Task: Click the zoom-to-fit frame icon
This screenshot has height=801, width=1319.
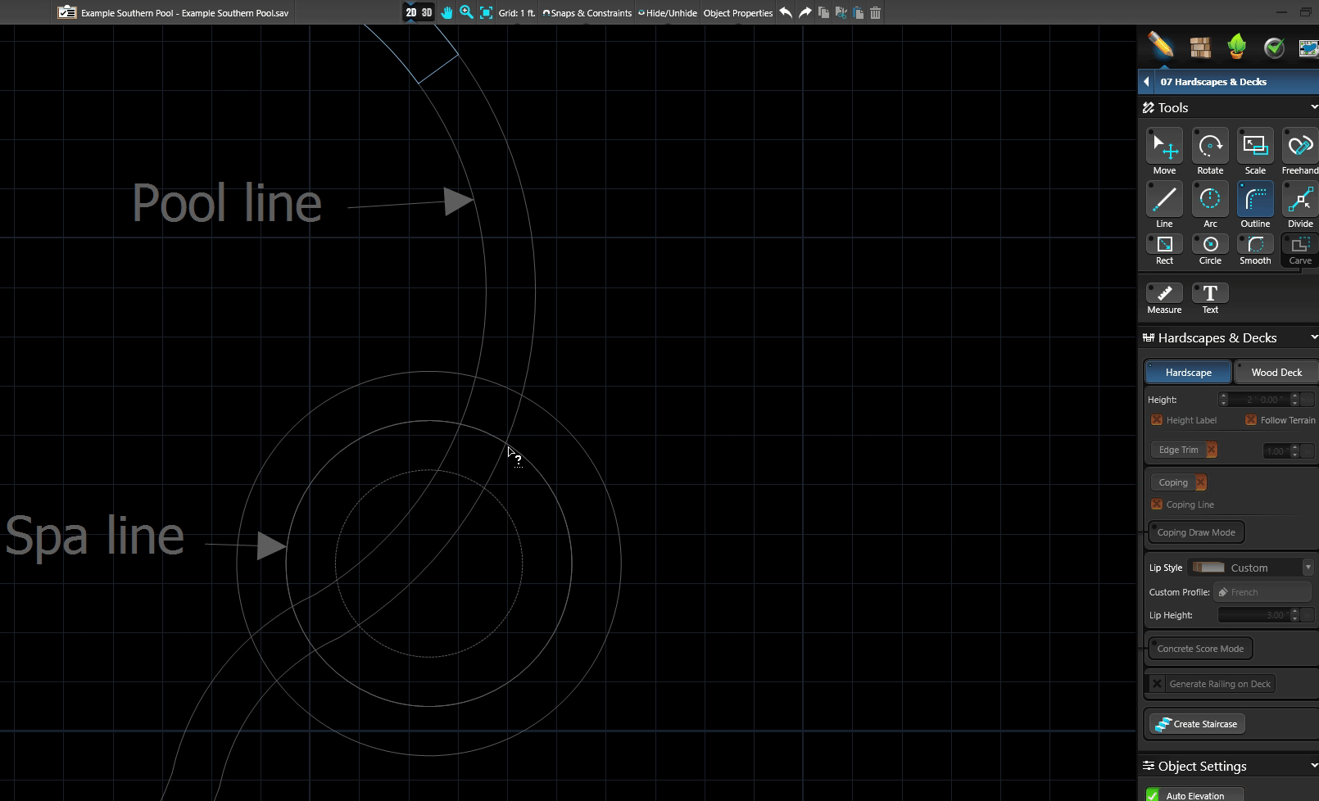Action: 486,12
